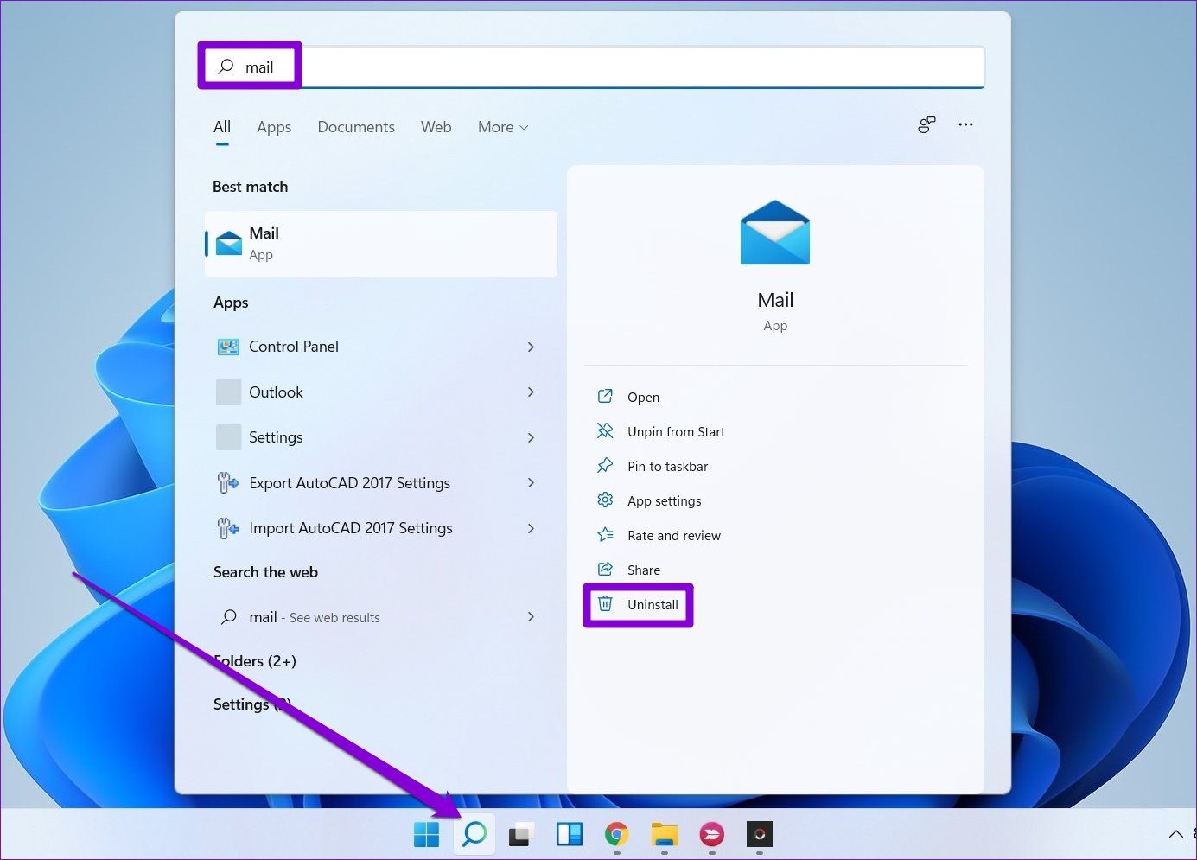Select Unpin from Start
Viewport: 1197px width, 860px height.
pos(676,431)
